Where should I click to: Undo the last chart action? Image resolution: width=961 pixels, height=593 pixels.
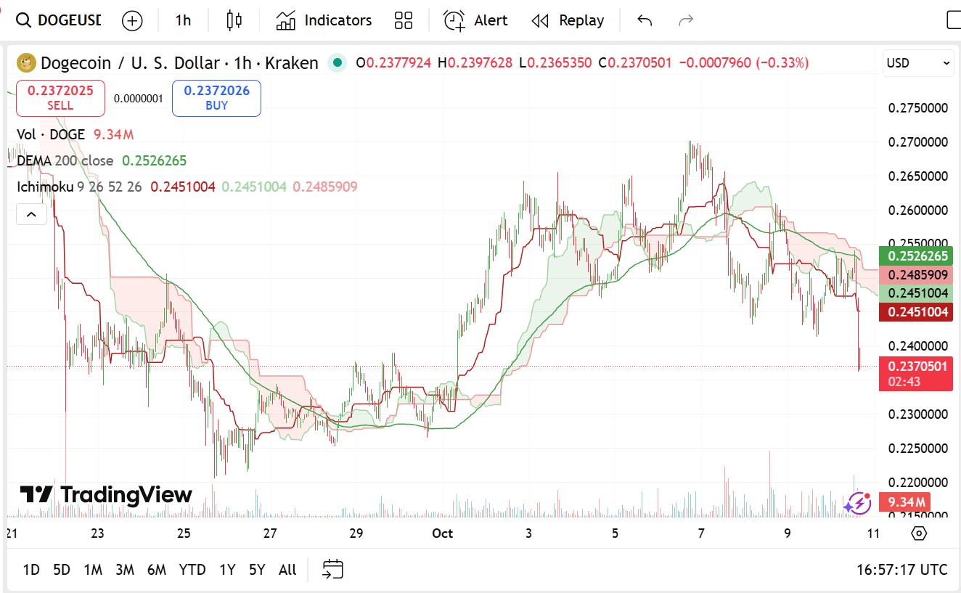pos(645,20)
